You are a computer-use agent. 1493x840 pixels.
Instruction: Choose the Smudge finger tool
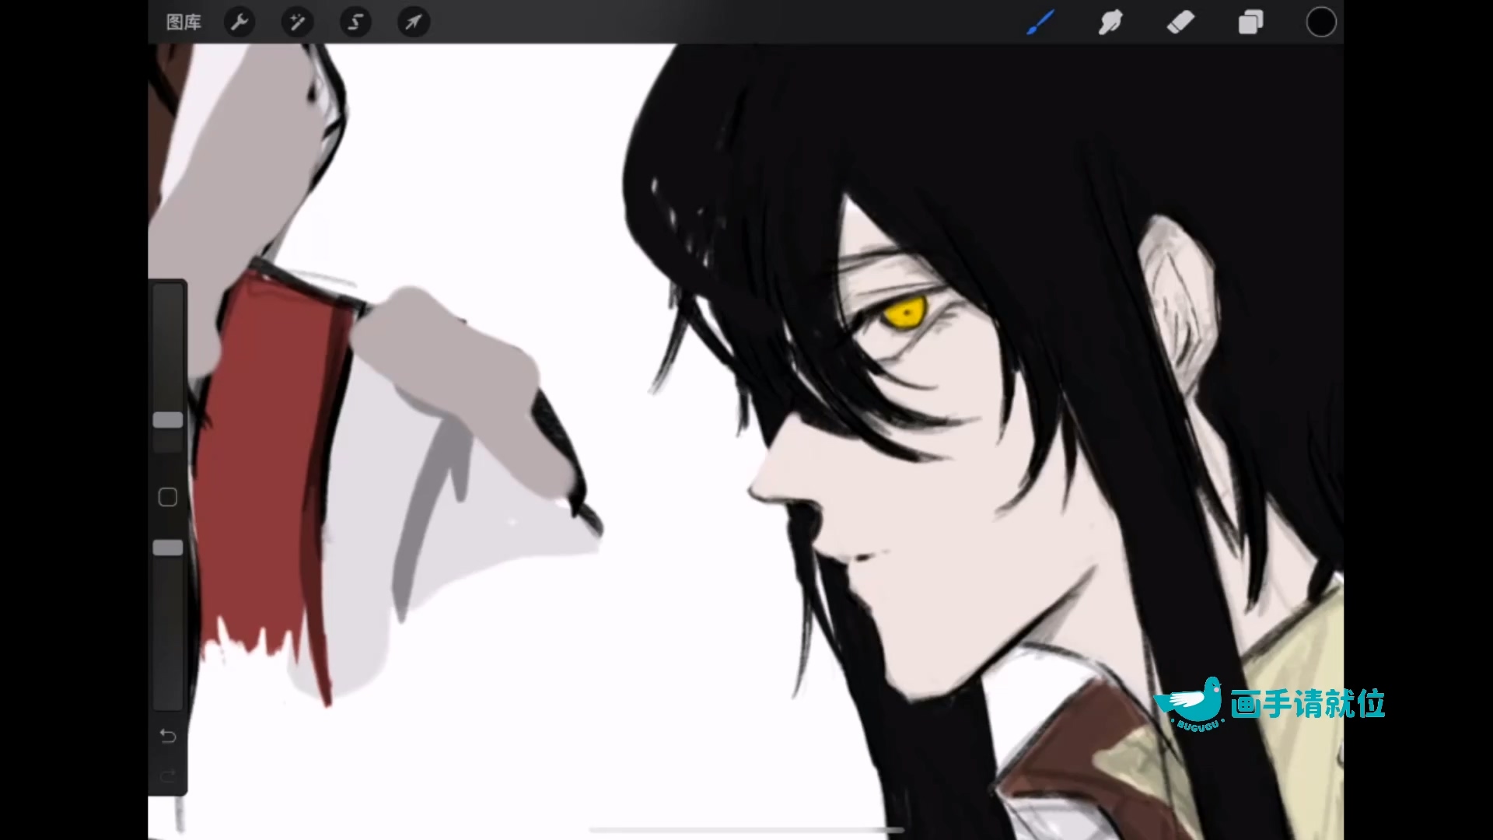(x=1110, y=22)
